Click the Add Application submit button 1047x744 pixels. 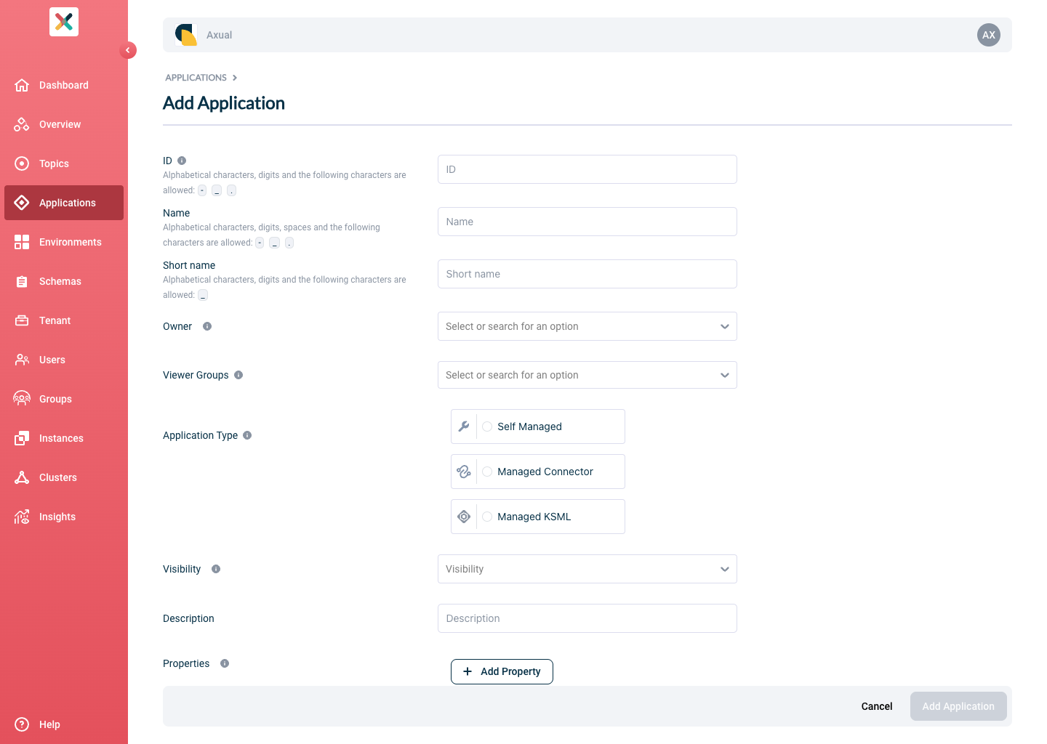tap(958, 706)
